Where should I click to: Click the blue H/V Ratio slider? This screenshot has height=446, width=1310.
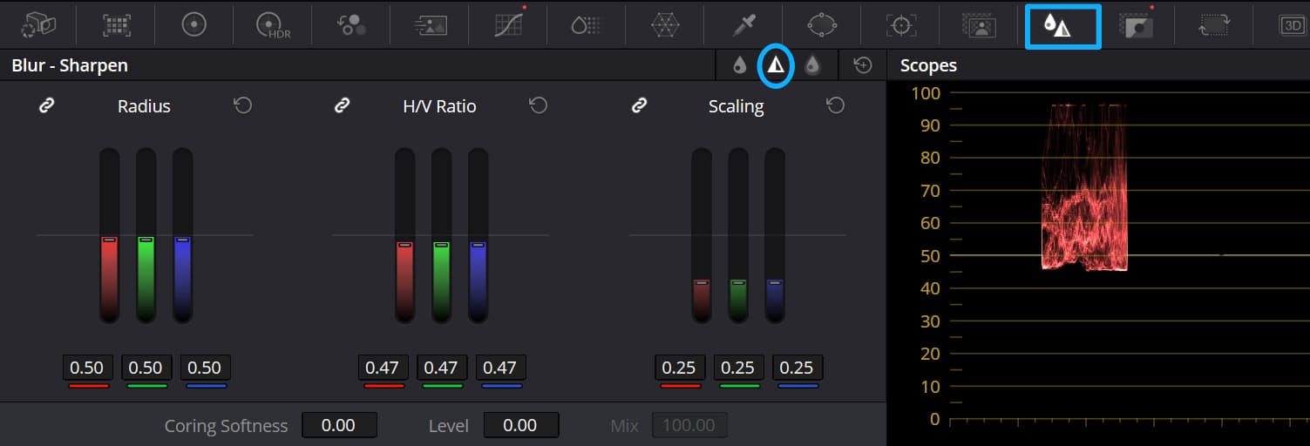click(x=478, y=235)
